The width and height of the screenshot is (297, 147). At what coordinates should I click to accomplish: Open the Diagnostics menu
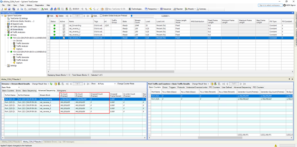click(x=39, y=5)
